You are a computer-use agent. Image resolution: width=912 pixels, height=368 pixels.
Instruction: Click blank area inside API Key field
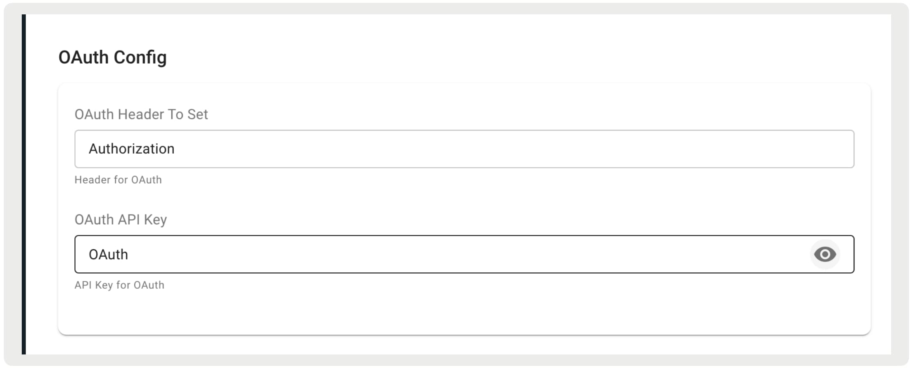452,255
